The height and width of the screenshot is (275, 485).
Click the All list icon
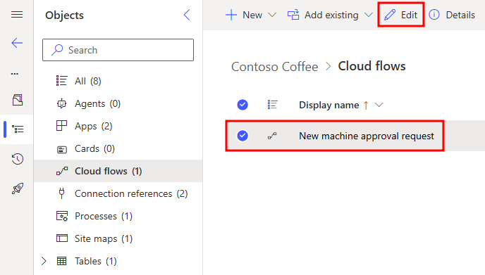coord(61,81)
